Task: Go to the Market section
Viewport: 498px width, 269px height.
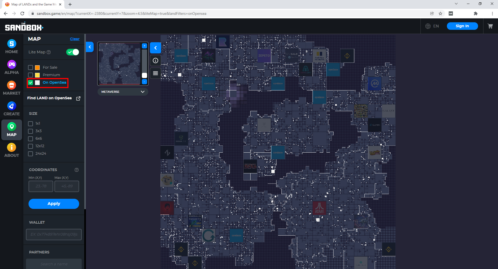Action: [x=12, y=88]
